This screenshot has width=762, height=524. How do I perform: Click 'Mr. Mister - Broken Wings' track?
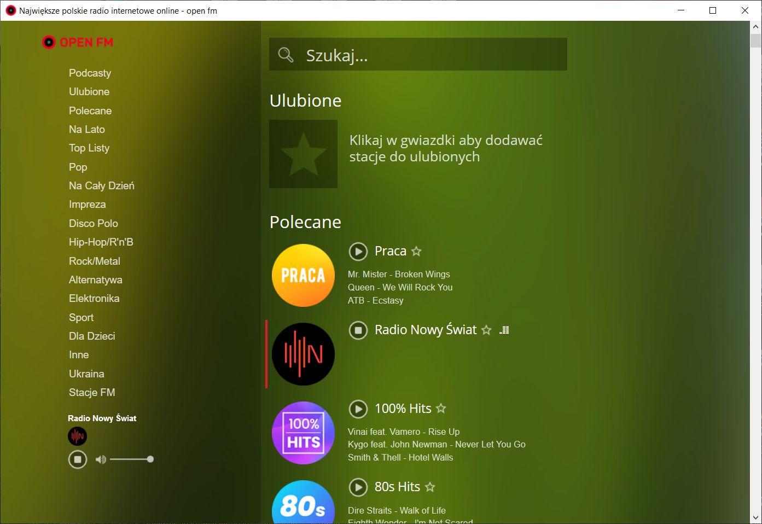pos(399,274)
